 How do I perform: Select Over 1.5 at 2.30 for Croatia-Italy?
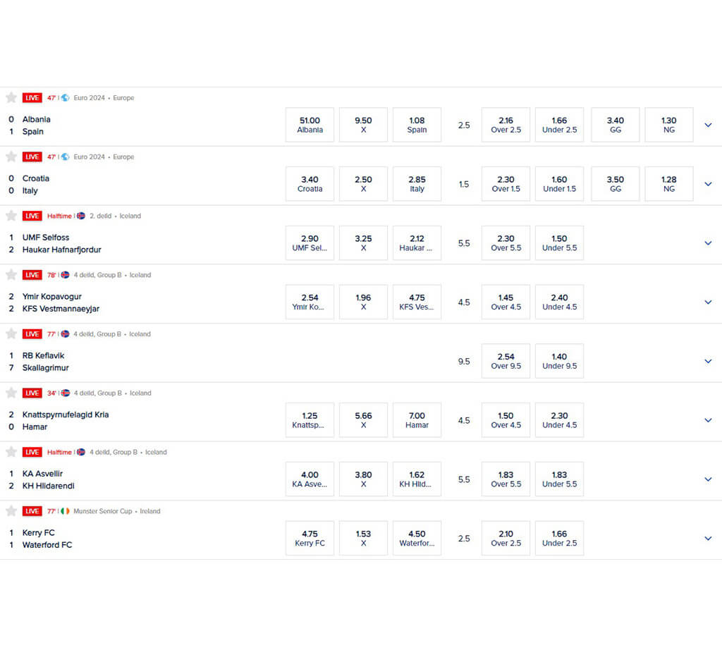tap(506, 184)
